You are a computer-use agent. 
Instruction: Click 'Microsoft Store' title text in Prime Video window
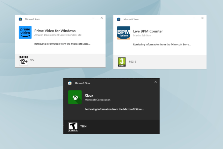[x=32, y=19]
